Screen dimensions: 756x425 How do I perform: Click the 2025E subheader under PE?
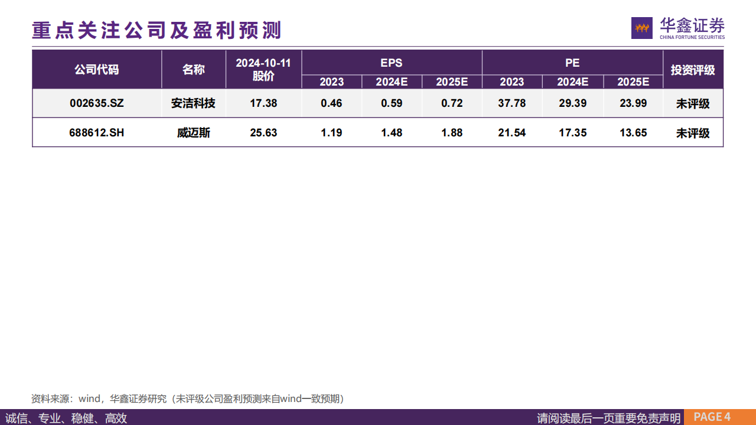point(633,82)
